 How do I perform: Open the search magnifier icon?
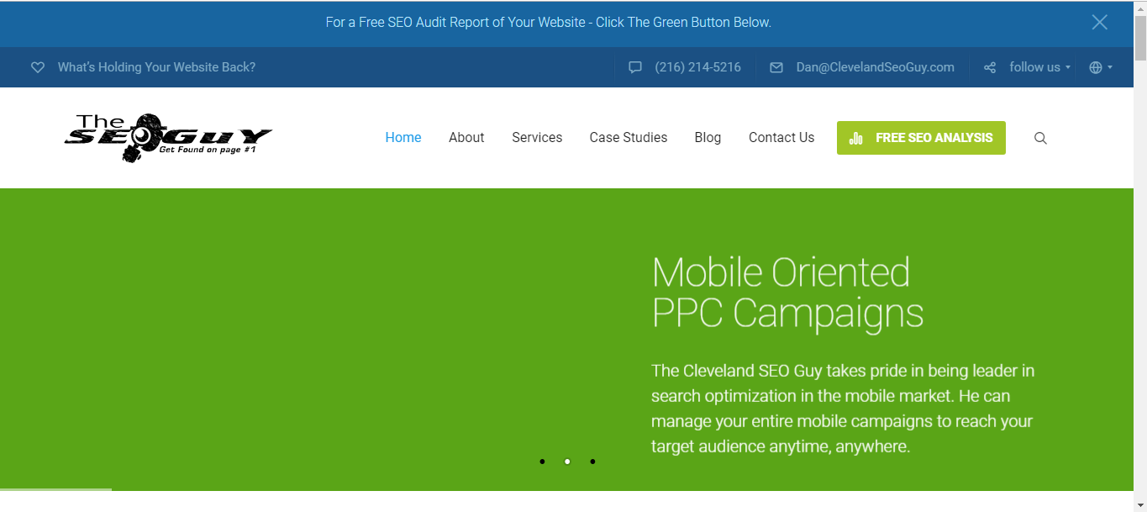pos(1040,138)
